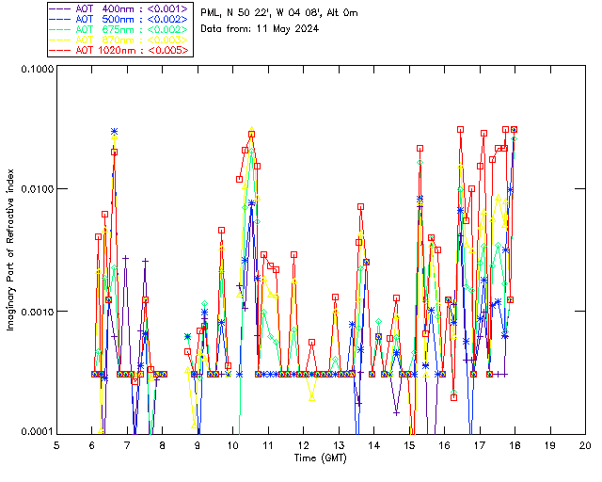Click the 10 hour x-axis tick label
Viewport: 602px width, 482px height.
pos(232,445)
